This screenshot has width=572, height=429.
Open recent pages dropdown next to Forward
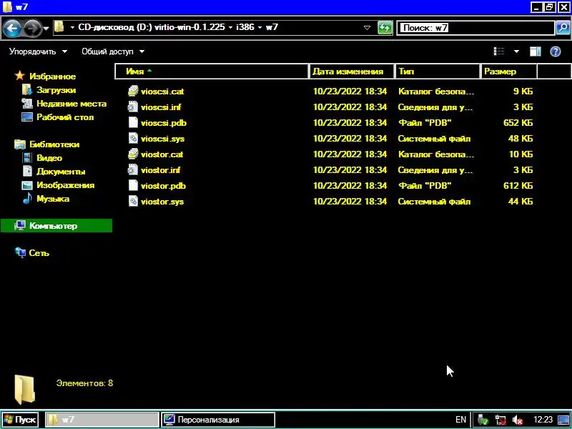coord(46,28)
